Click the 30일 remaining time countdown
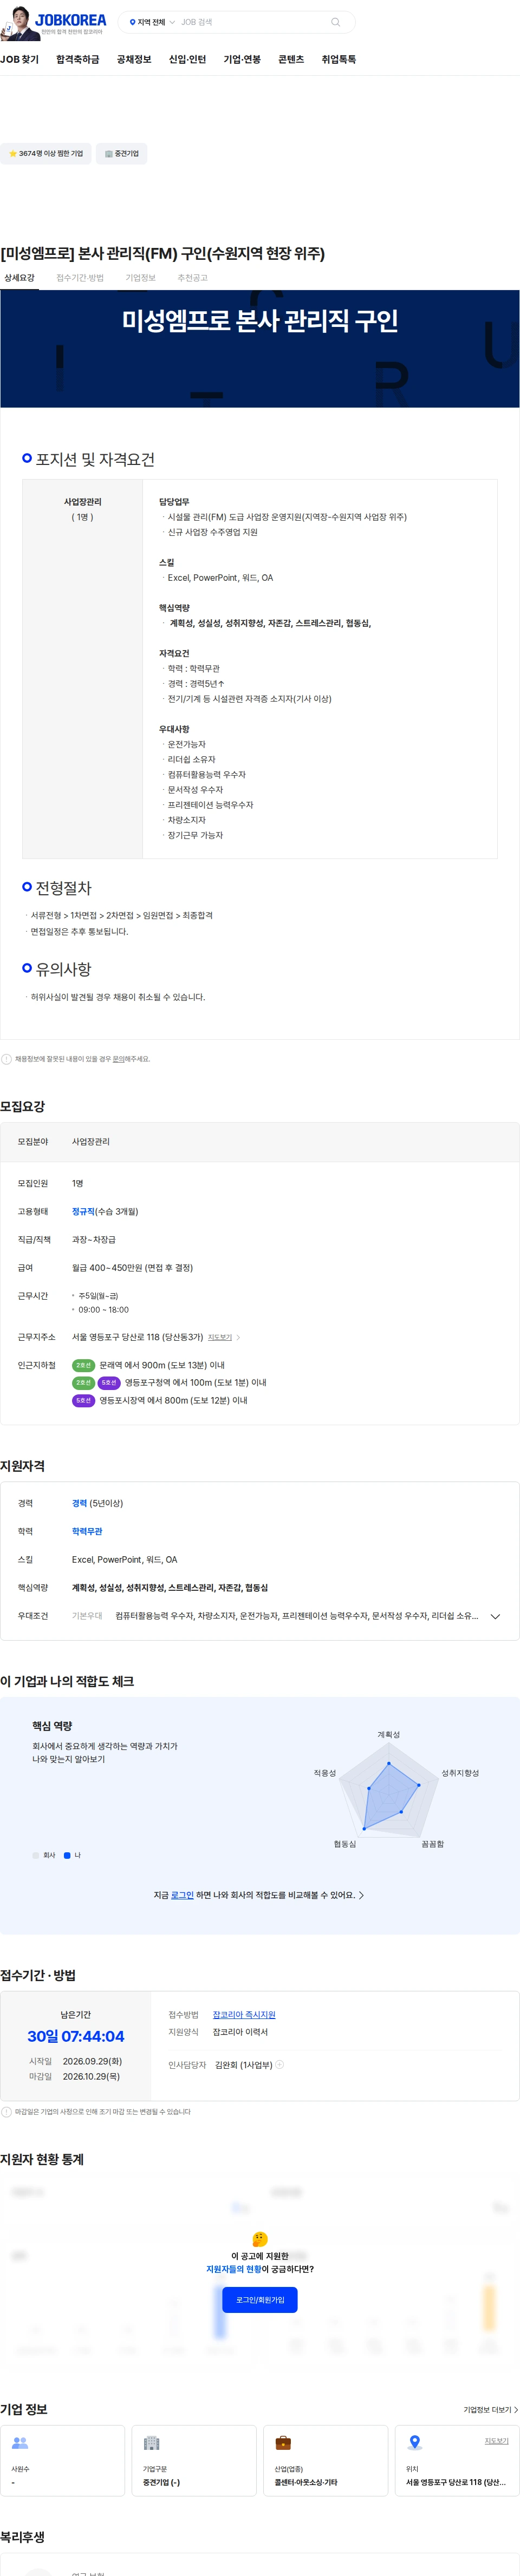This screenshot has width=520, height=2576. coord(76,2036)
